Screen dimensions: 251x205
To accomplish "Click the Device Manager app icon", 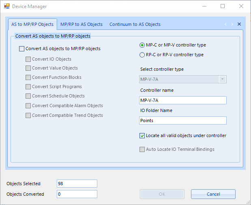I will (x=7, y=6).
